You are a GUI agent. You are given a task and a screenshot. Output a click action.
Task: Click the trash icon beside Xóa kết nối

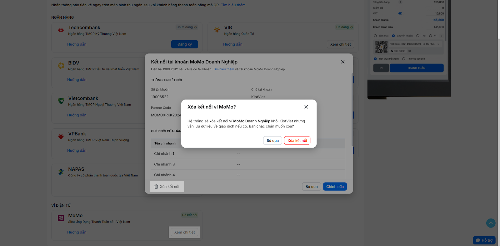[156, 187]
